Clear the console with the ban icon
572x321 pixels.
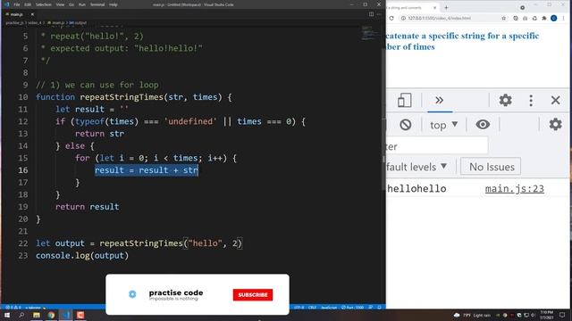pyautogui.click(x=405, y=125)
